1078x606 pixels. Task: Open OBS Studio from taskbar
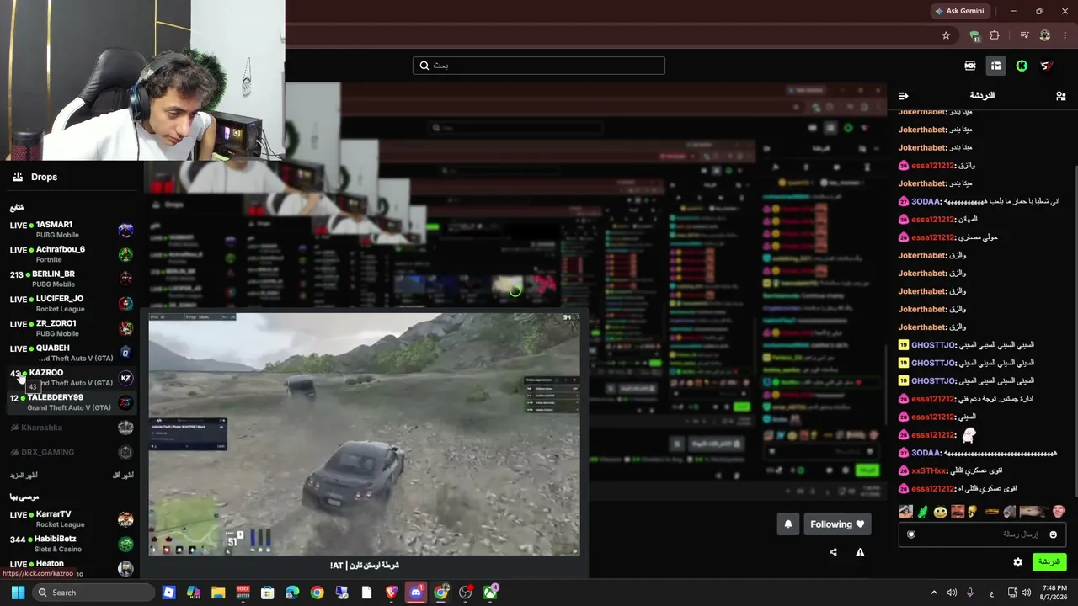pos(466,593)
